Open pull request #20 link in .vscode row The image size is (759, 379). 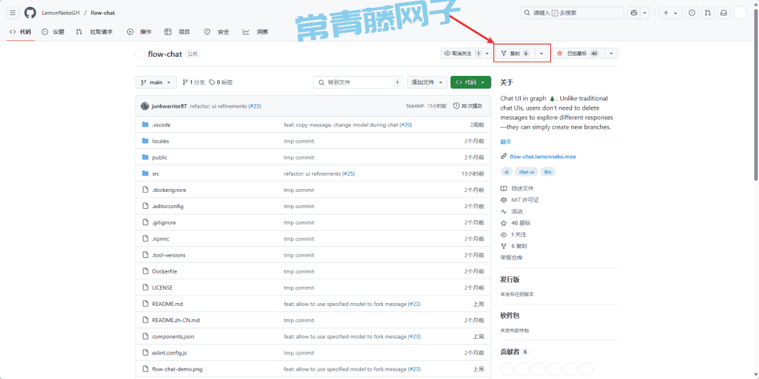406,125
